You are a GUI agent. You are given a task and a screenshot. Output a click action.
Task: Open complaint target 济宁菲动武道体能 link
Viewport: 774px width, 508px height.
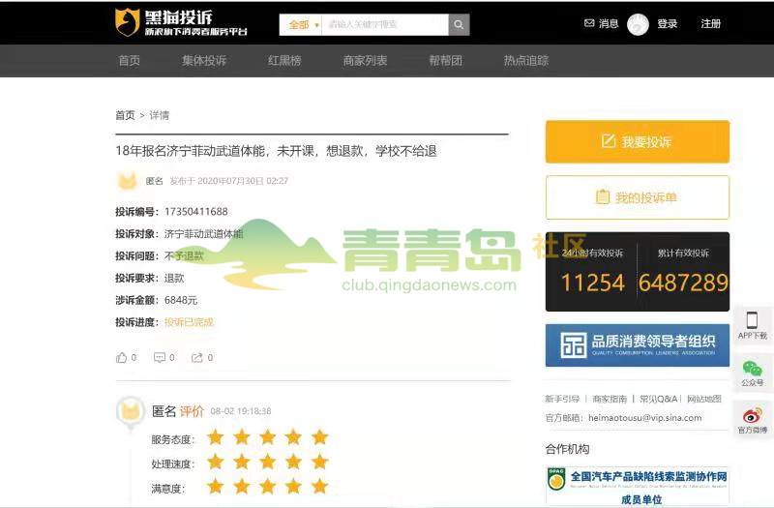(x=203, y=233)
